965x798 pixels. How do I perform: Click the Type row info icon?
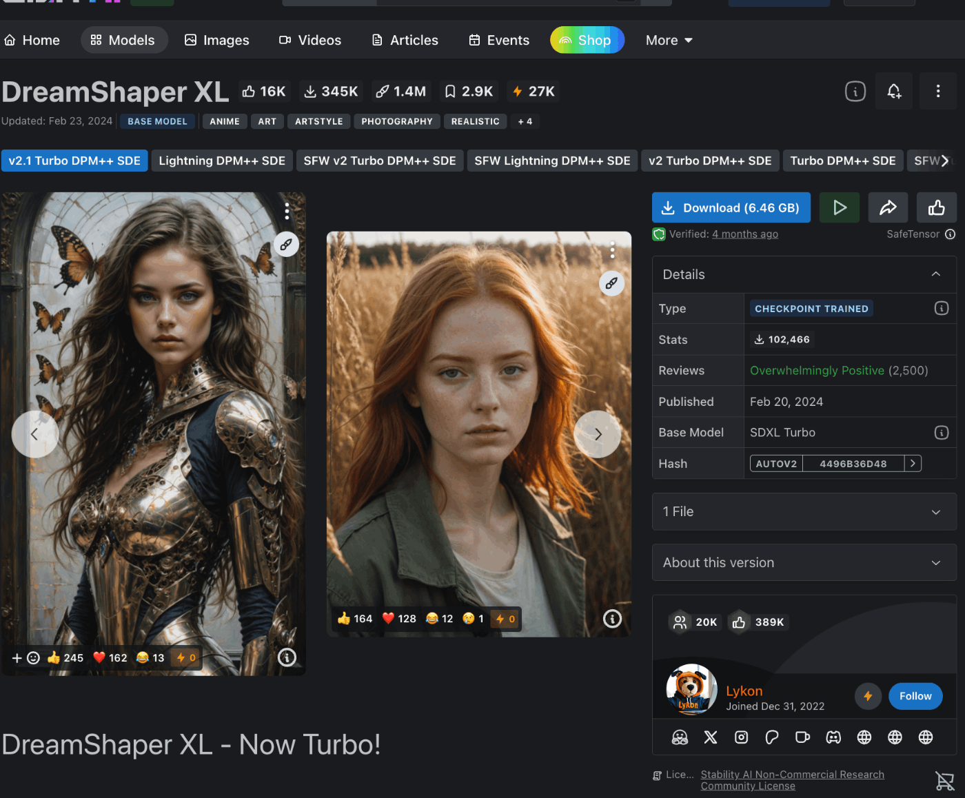point(941,308)
